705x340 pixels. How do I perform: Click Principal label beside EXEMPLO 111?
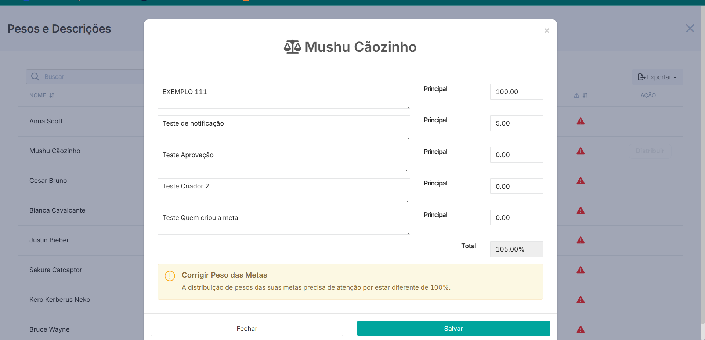point(435,89)
